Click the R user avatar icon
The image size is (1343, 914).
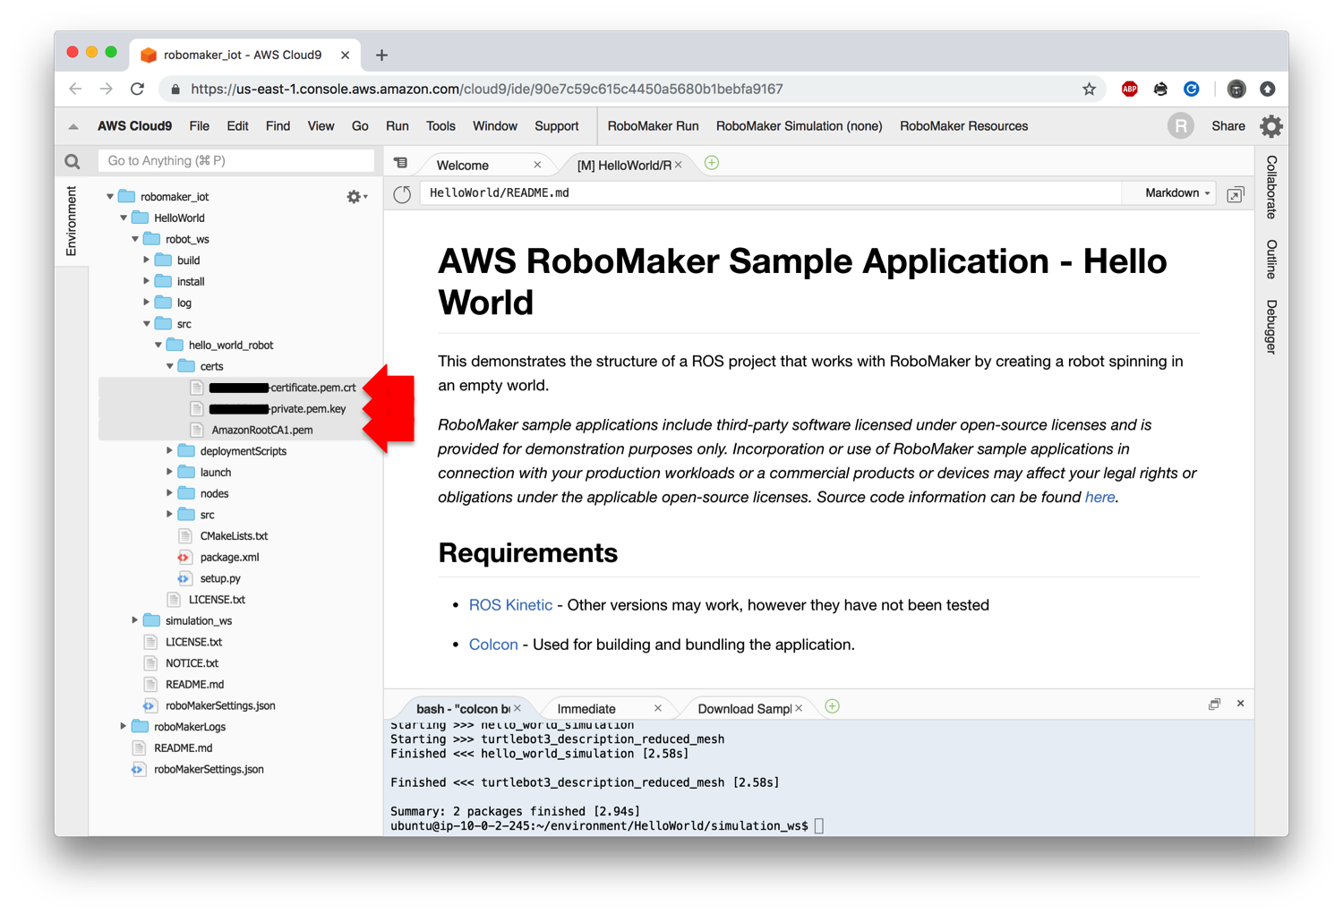[x=1180, y=126]
